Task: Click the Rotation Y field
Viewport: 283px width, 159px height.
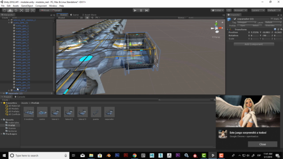Action: click(x=266, y=36)
